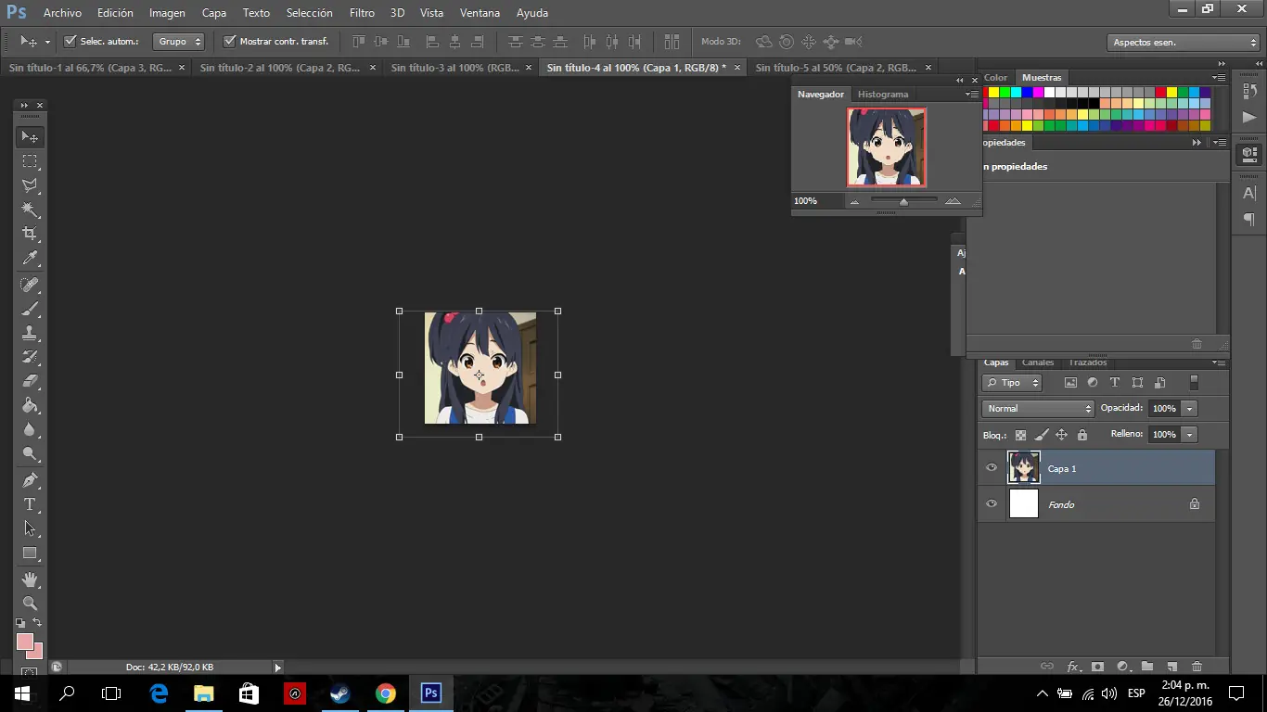Toggle lock image pixels brush icon
1267x712 pixels.
(x=1042, y=435)
